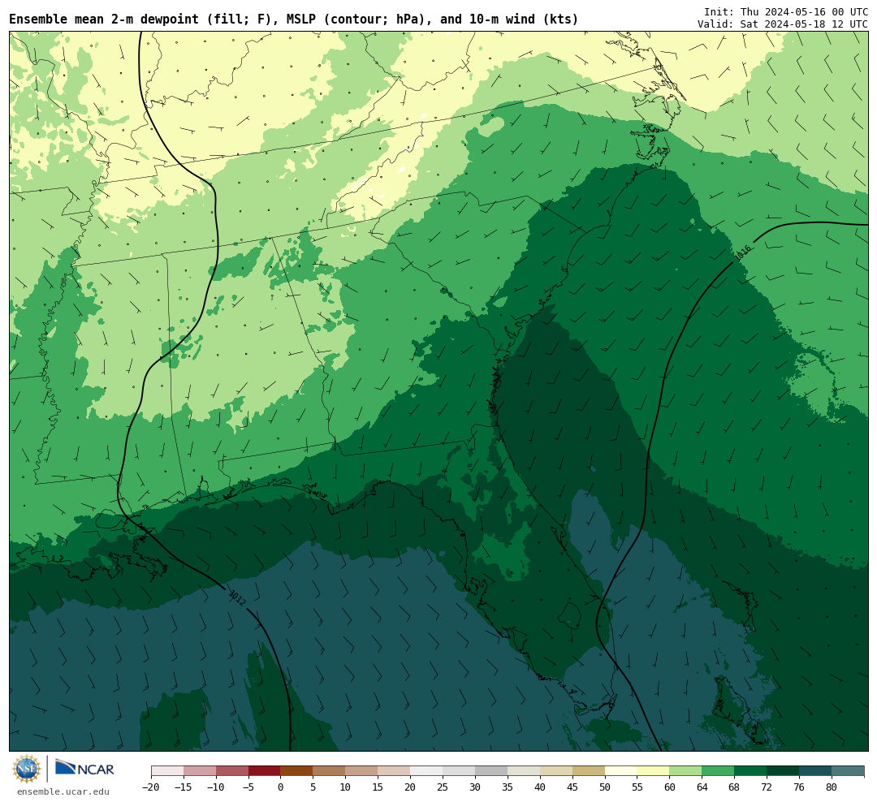877x802 pixels.
Task: Click the 1016 contour label
Action: [743, 254]
